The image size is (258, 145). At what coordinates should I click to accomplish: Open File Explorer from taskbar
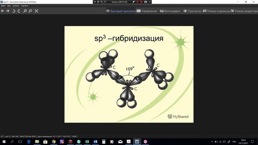click(37, 141)
